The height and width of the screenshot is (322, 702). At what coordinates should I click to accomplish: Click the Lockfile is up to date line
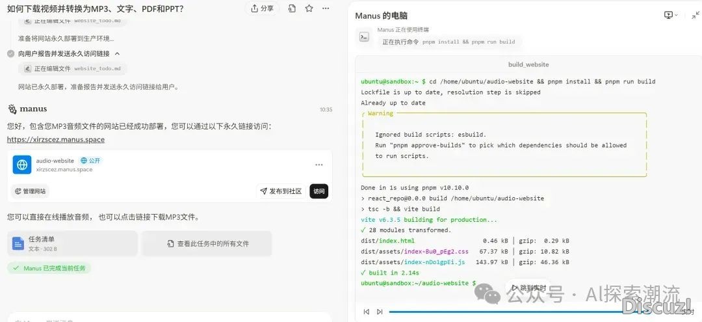(451, 92)
